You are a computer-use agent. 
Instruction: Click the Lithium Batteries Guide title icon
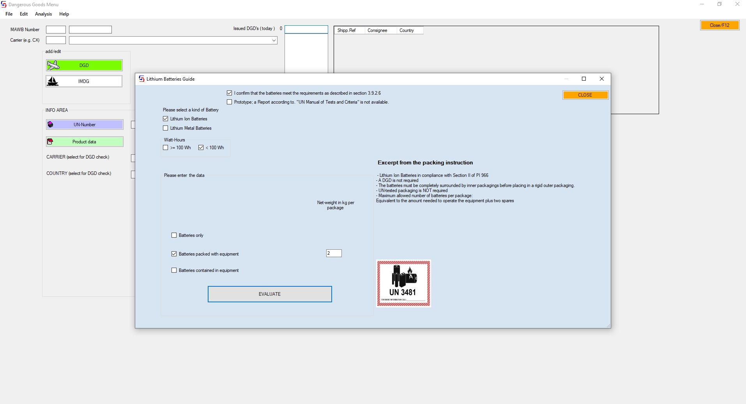click(x=141, y=79)
